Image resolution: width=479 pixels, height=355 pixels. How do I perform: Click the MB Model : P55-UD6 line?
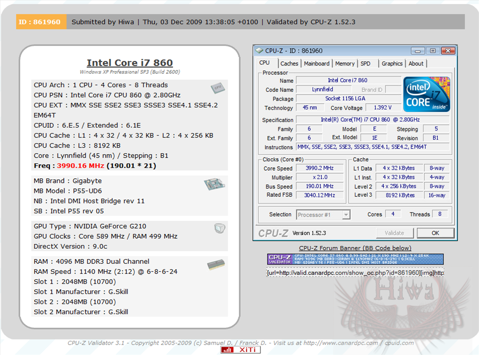click(68, 191)
